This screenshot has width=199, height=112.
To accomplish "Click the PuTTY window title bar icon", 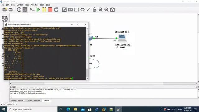I will pyautogui.click(x=6, y=25).
